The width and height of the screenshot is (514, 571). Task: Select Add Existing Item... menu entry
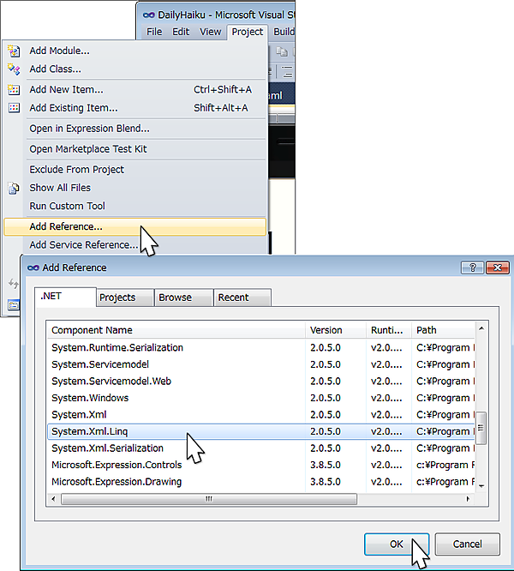pyautogui.click(x=135, y=108)
